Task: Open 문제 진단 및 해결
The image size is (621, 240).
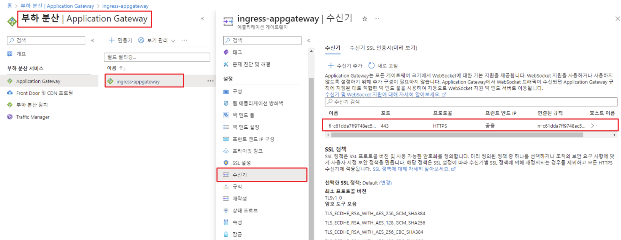Action: click(x=251, y=64)
